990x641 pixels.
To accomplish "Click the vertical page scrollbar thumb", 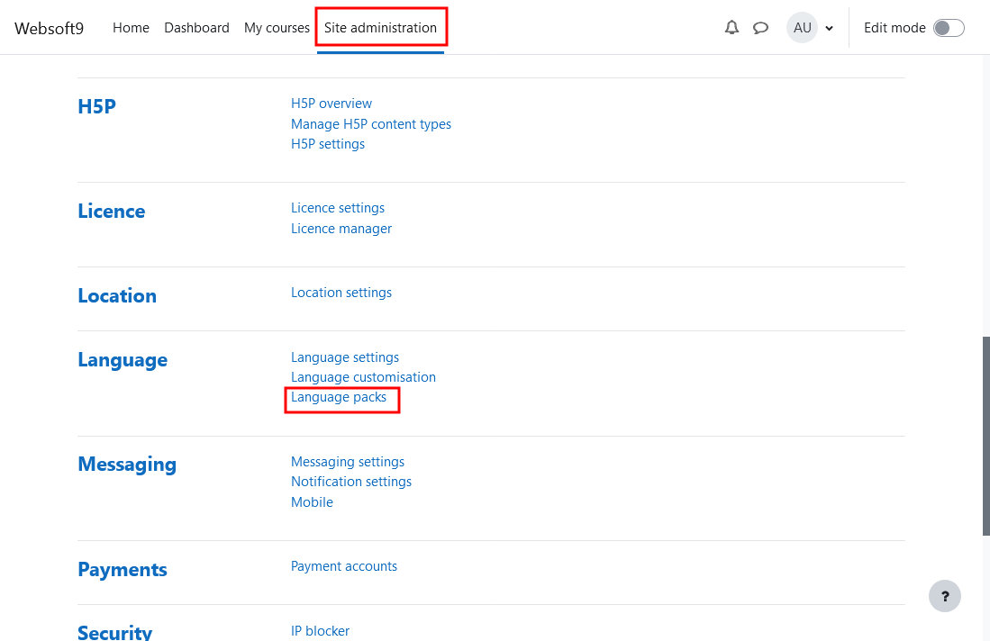I will (985, 437).
